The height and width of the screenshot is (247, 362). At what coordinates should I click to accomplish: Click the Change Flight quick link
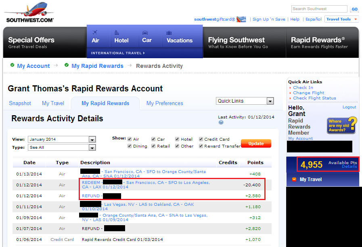308,93
